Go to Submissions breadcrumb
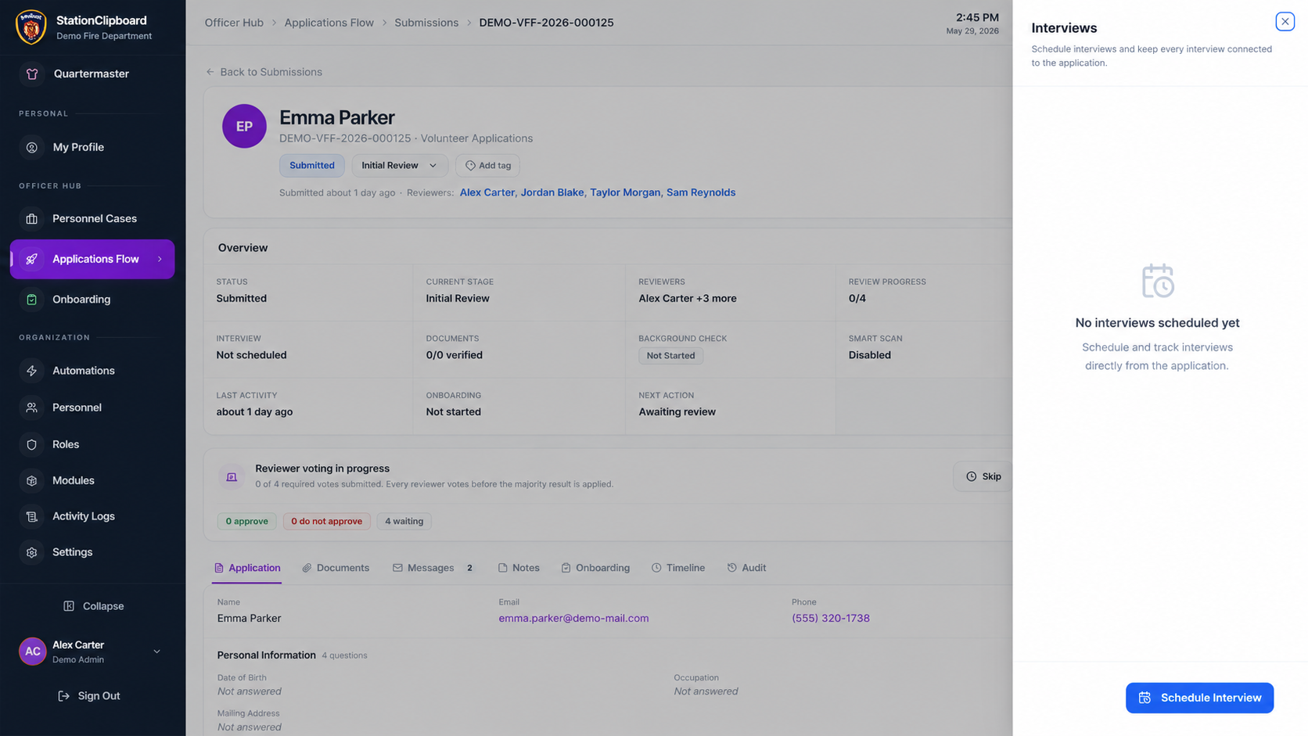 (x=426, y=23)
